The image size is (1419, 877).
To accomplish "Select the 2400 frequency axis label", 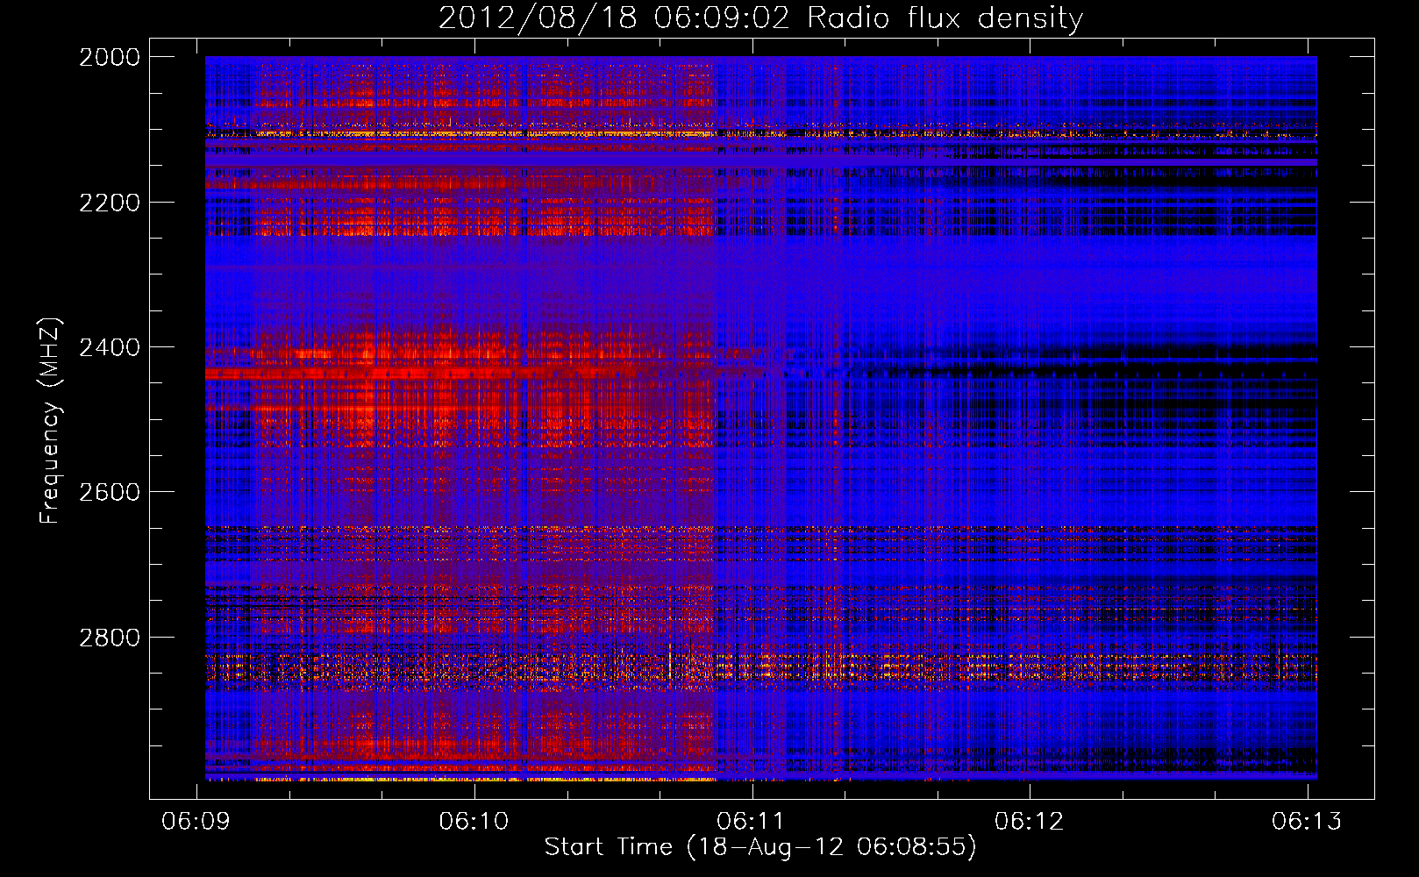I will 110,347.
